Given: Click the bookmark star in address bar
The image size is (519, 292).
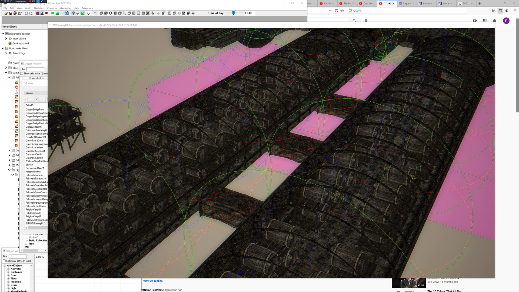Looking at the screenshot, I should pyautogui.click(x=342, y=11).
